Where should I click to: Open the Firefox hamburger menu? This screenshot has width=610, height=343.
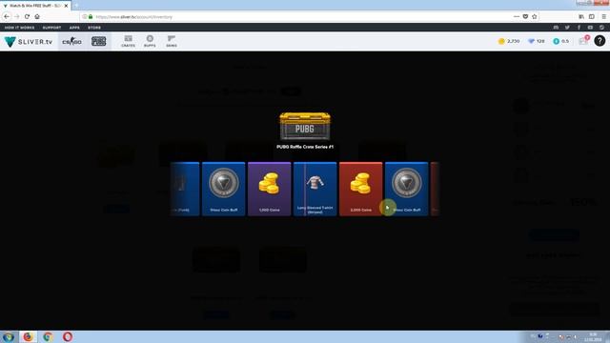click(x=603, y=17)
